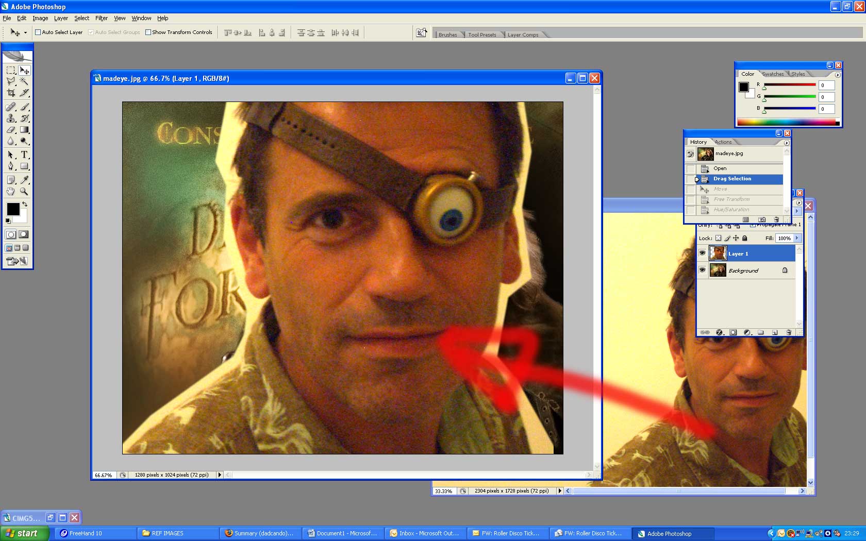The height and width of the screenshot is (541, 866).
Task: Open adjustment layer menu in Layers palette
Action: (747, 332)
